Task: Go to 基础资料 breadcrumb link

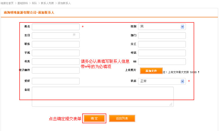Action: (x=22, y=3)
